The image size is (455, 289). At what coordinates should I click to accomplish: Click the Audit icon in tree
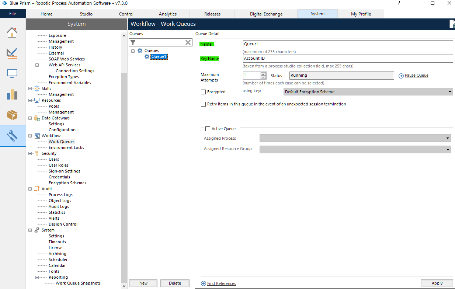coord(37,189)
